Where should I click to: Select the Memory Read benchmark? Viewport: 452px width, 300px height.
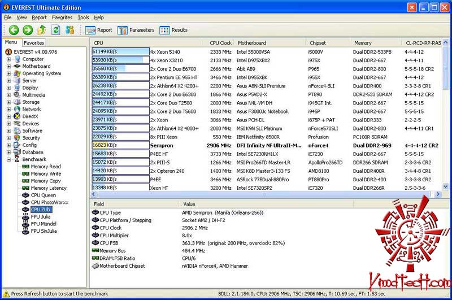(46, 167)
